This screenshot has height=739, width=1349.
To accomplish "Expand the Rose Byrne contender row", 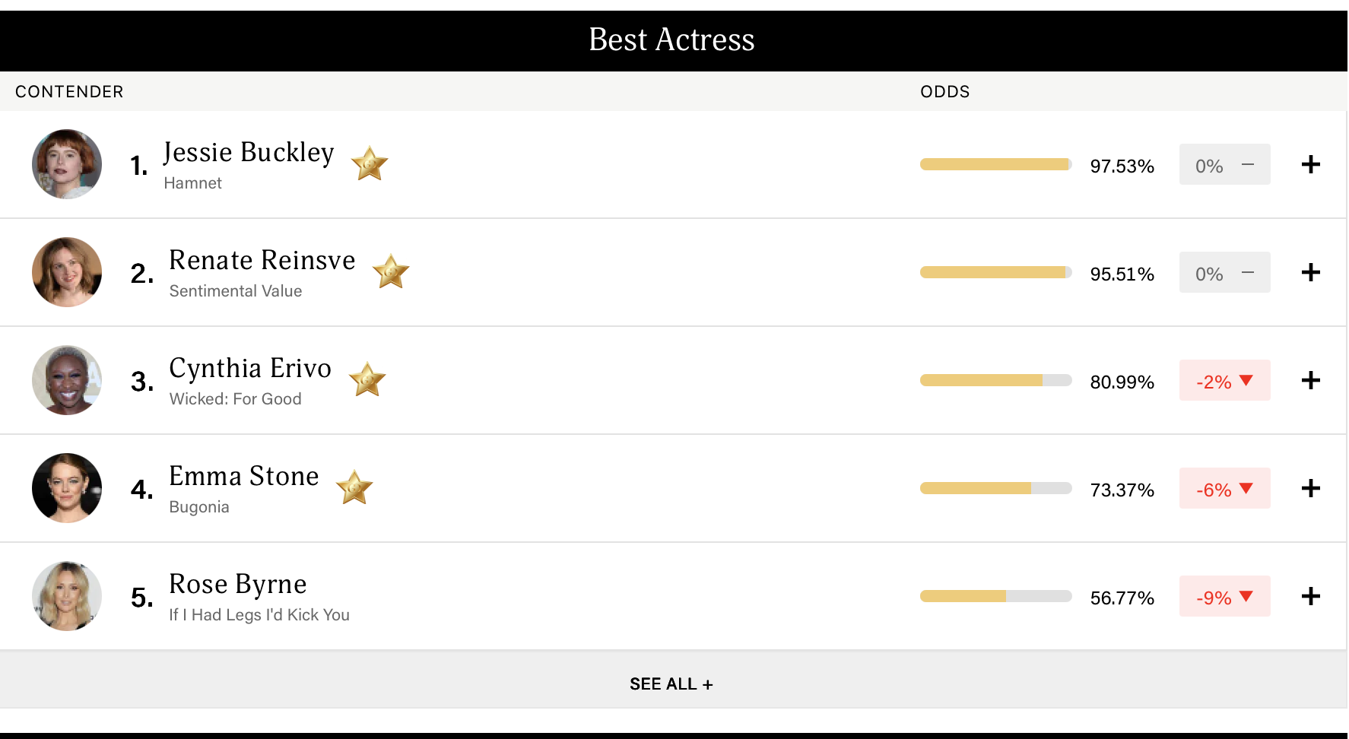I will 1310,596.
